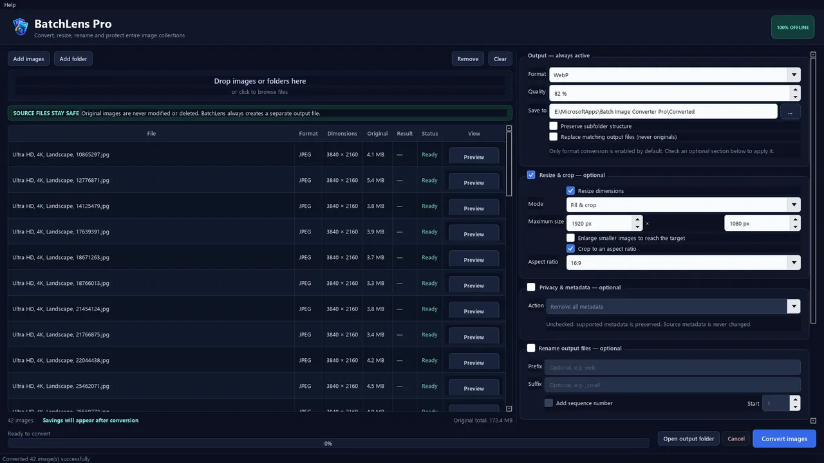Uncheck Crop to an aspect ratio
Image resolution: width=824 pixels, height=463 pixels.
pos(570,248)
